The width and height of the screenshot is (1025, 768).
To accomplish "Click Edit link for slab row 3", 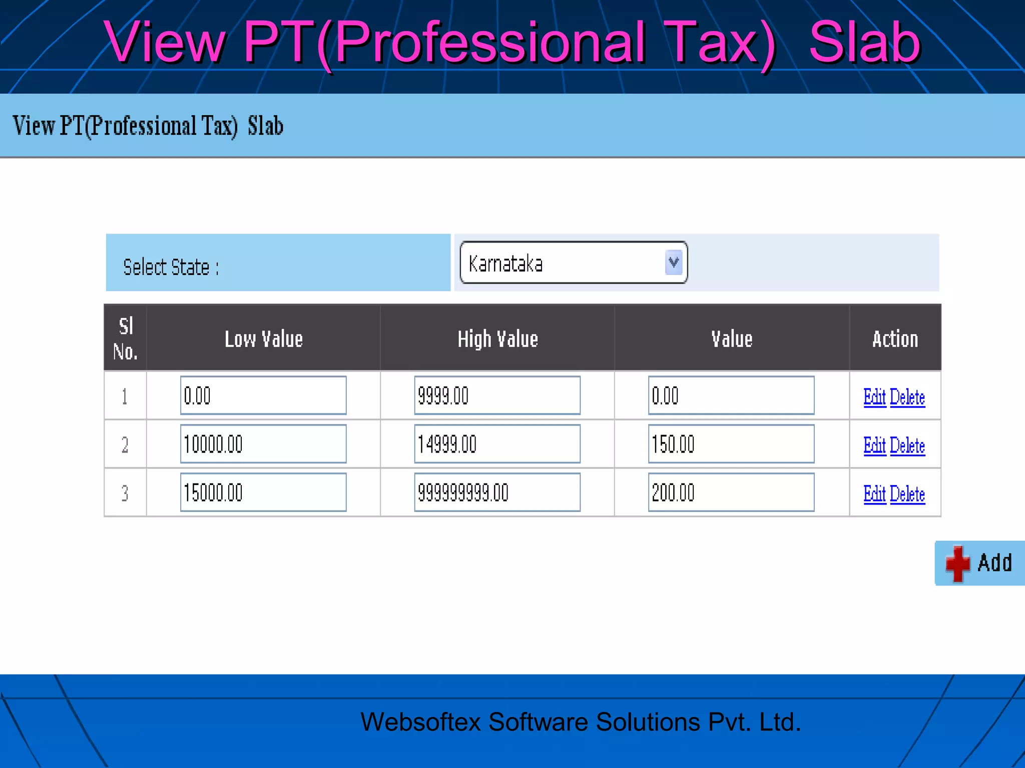I will pos(874,494).
